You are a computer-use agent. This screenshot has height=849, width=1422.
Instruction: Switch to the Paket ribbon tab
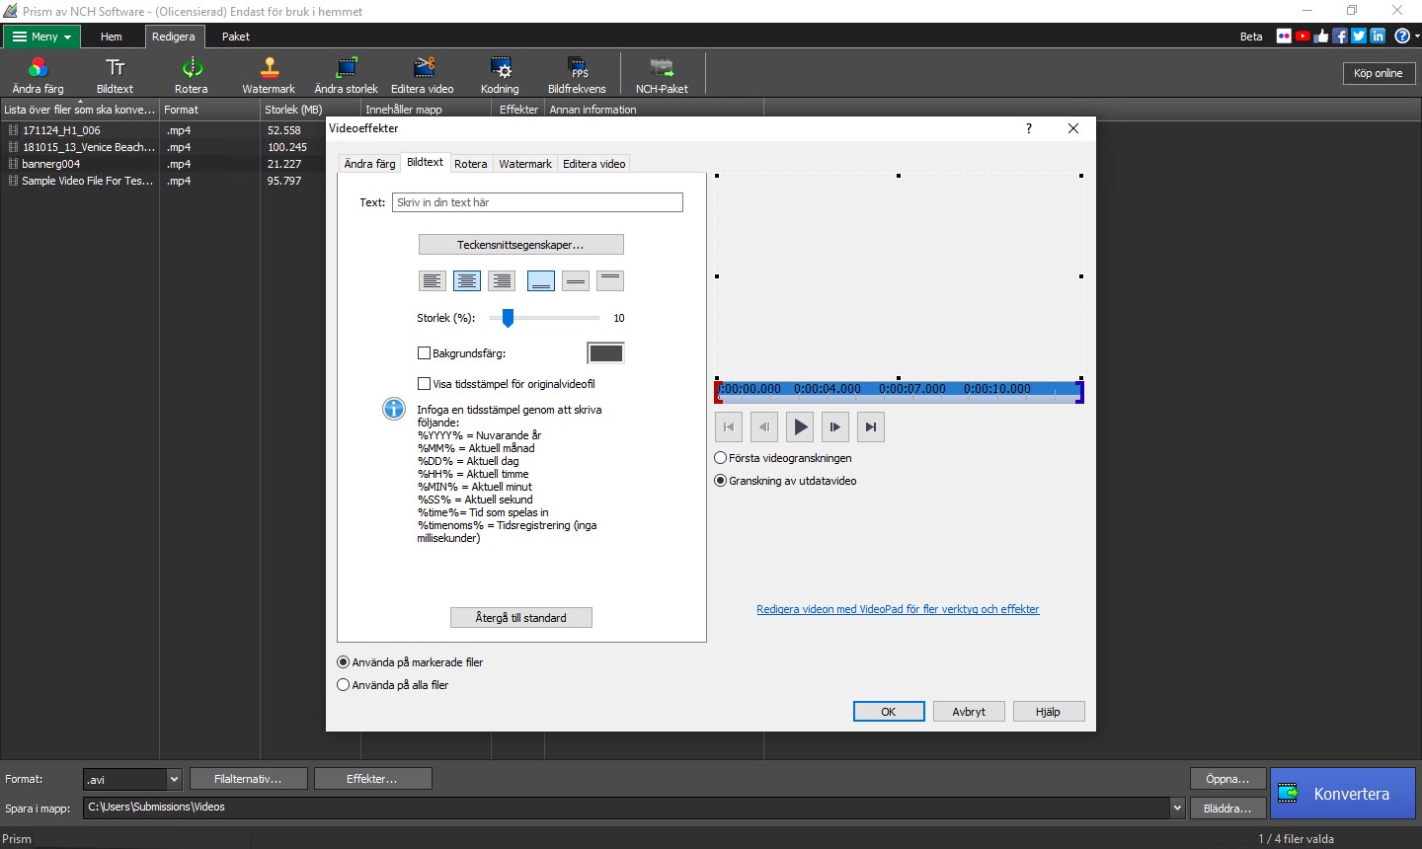click(x=236, y=37)
